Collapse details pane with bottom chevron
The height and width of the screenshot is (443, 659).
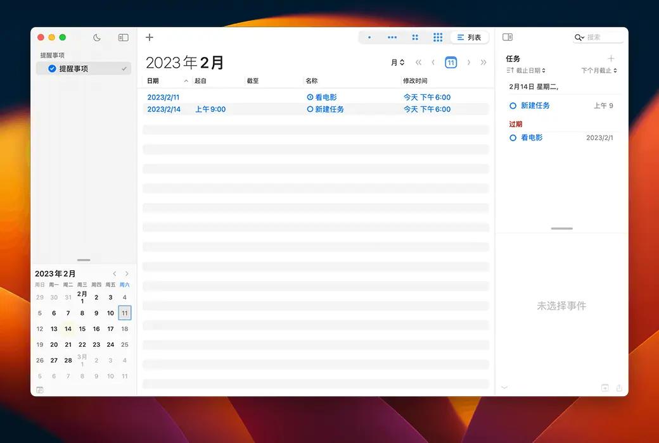(x=504, y=387)
